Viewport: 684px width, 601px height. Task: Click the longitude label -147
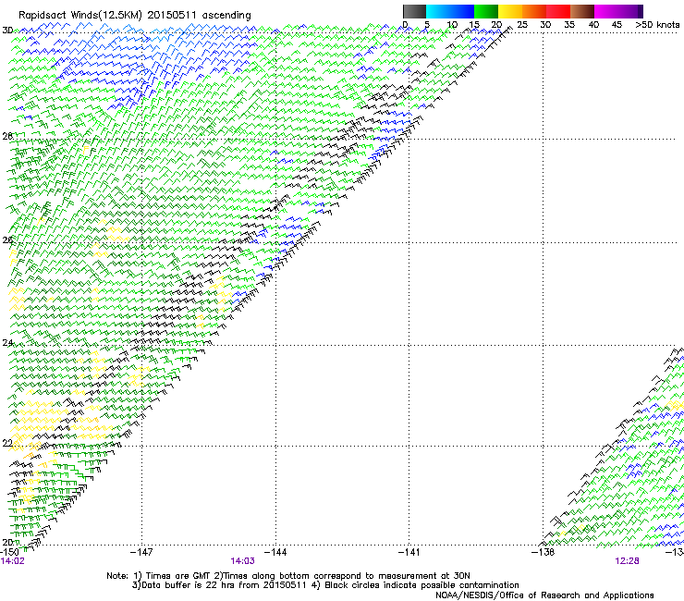click(x=141, y=552)
